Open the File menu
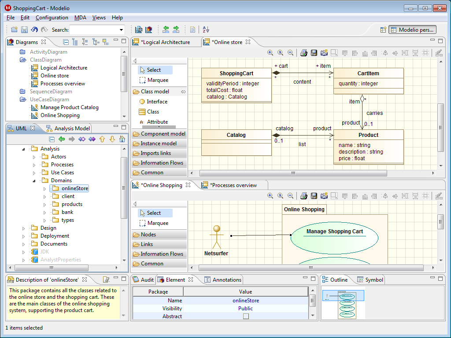 11,18
